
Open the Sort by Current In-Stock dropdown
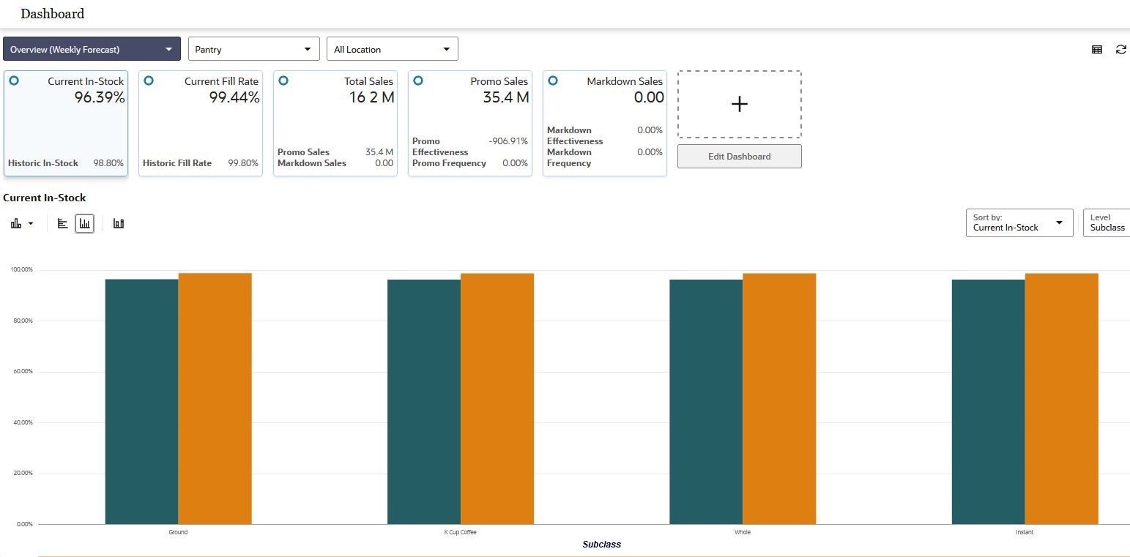(x=1019, y=223)
